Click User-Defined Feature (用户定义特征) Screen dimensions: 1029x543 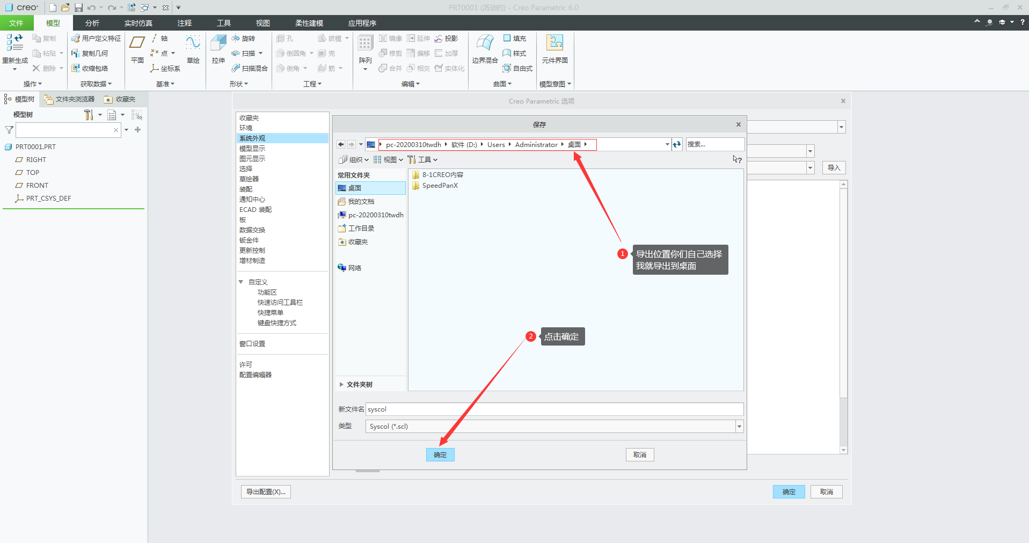click(x=97, y=38)
